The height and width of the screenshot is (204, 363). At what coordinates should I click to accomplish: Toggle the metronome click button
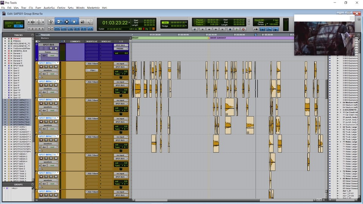click(262, 29)
